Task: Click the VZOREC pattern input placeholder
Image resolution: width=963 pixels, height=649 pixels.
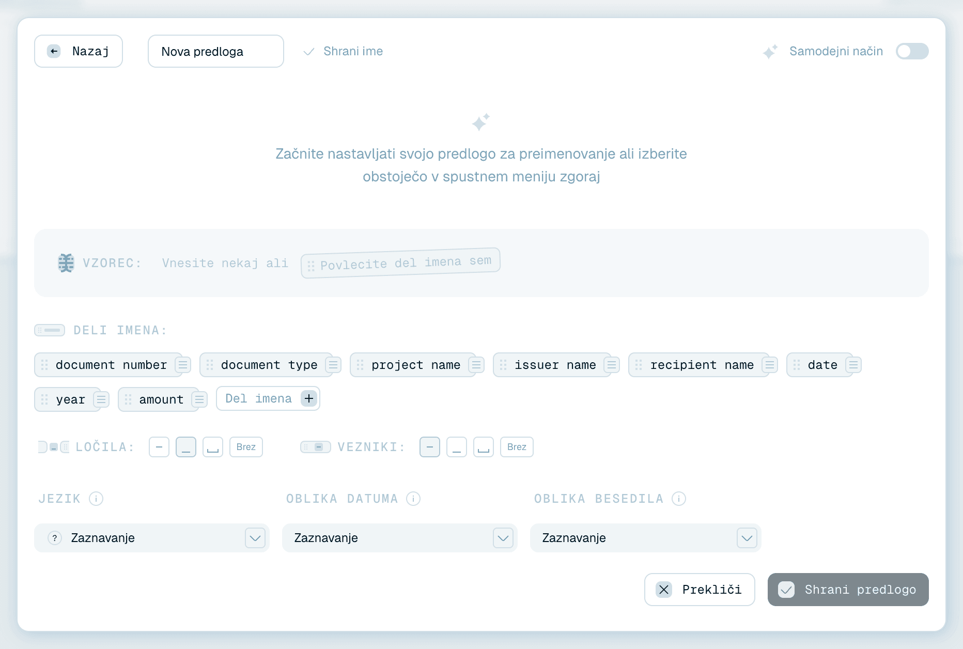Action: click(x=225, y=263)
